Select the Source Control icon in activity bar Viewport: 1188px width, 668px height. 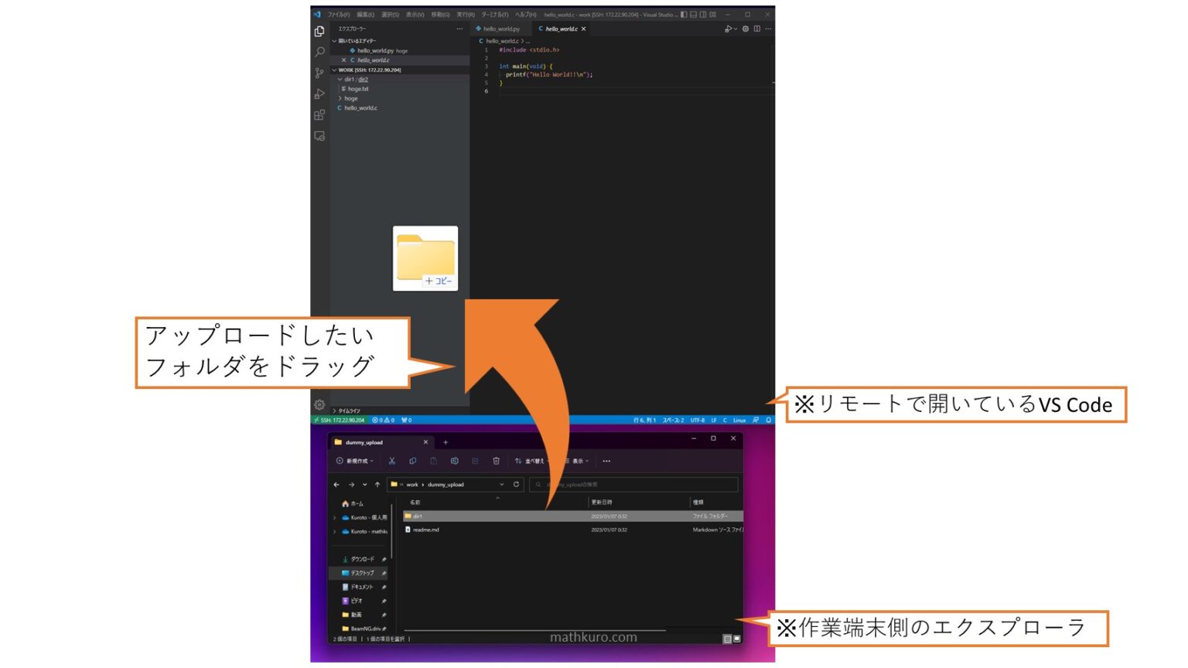[x=318, y=73]
